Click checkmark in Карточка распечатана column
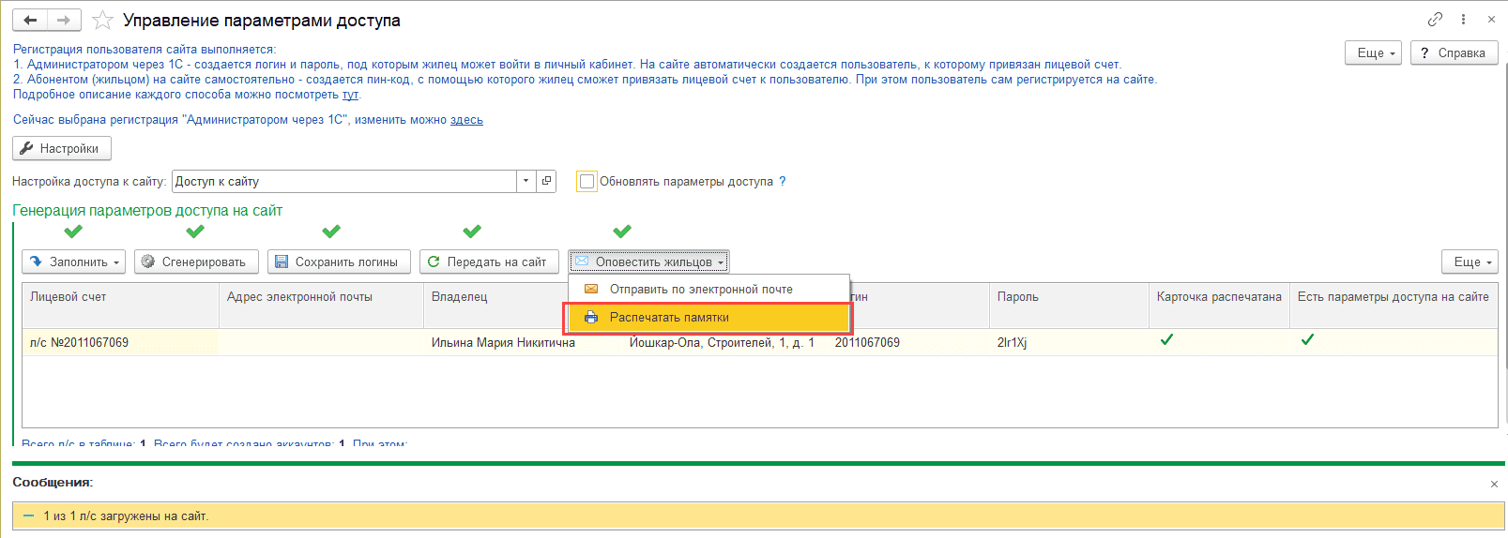 coord(1166,340)
